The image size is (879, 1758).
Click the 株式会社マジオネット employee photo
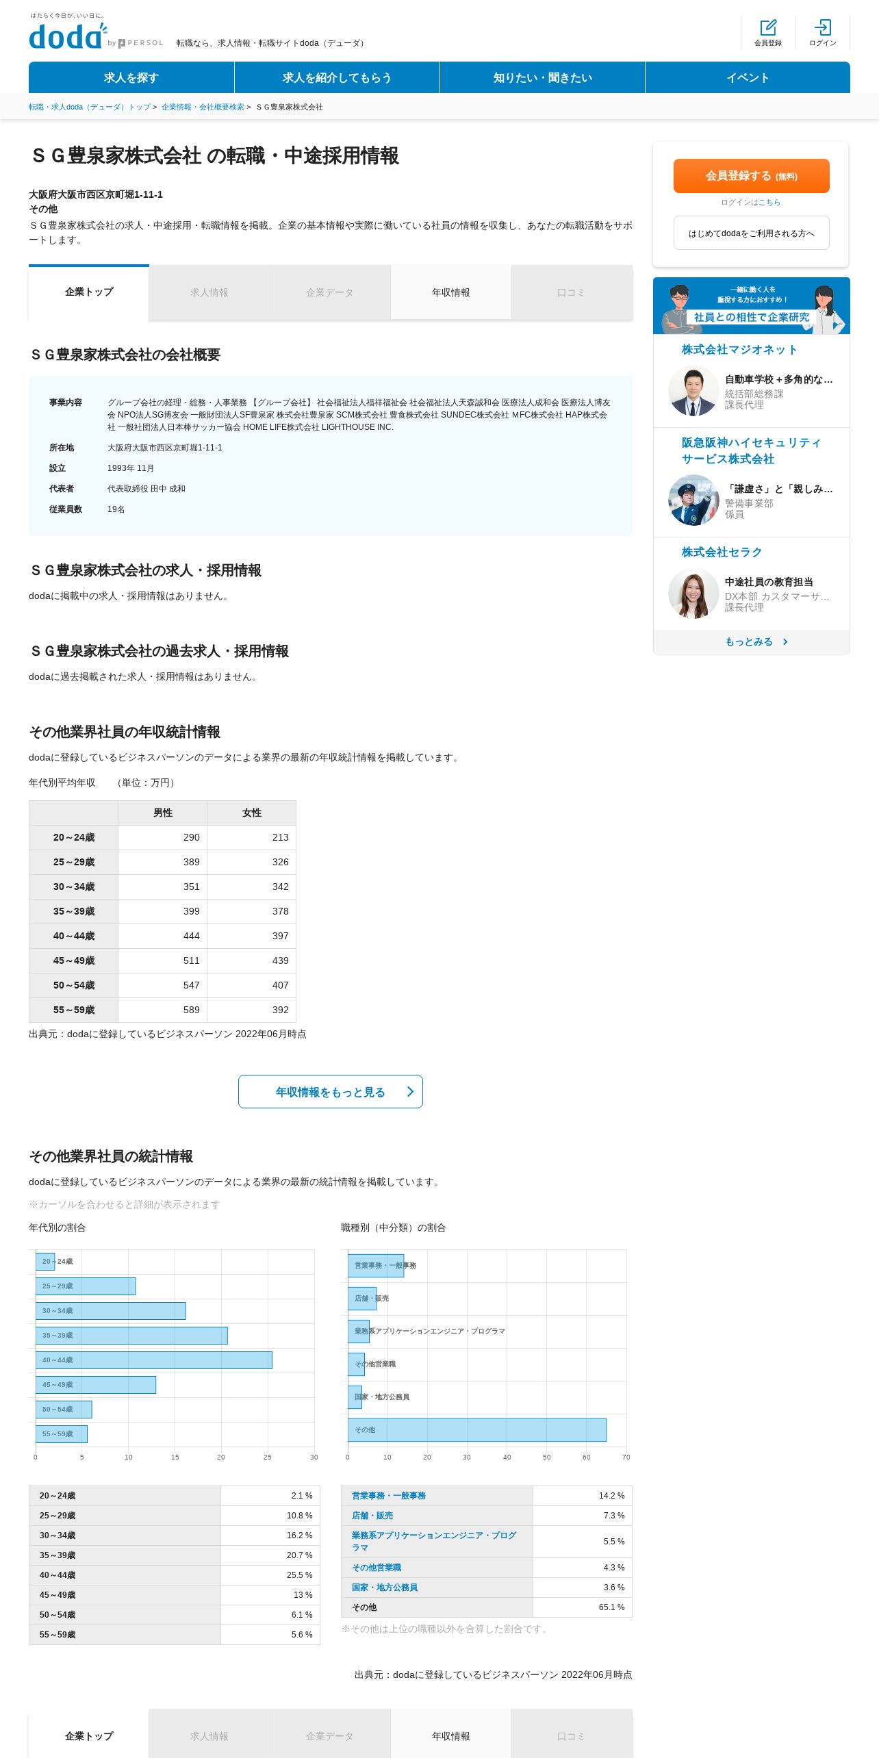pos(693,391)
